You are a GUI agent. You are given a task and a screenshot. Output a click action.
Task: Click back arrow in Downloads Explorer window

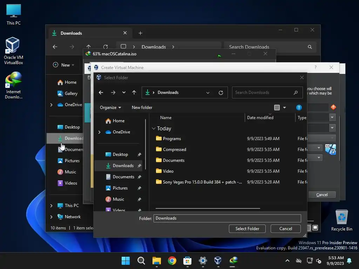coord(55,47)
